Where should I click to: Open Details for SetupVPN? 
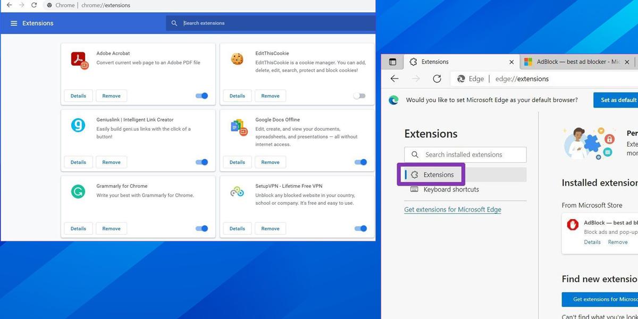pos(237,229)
